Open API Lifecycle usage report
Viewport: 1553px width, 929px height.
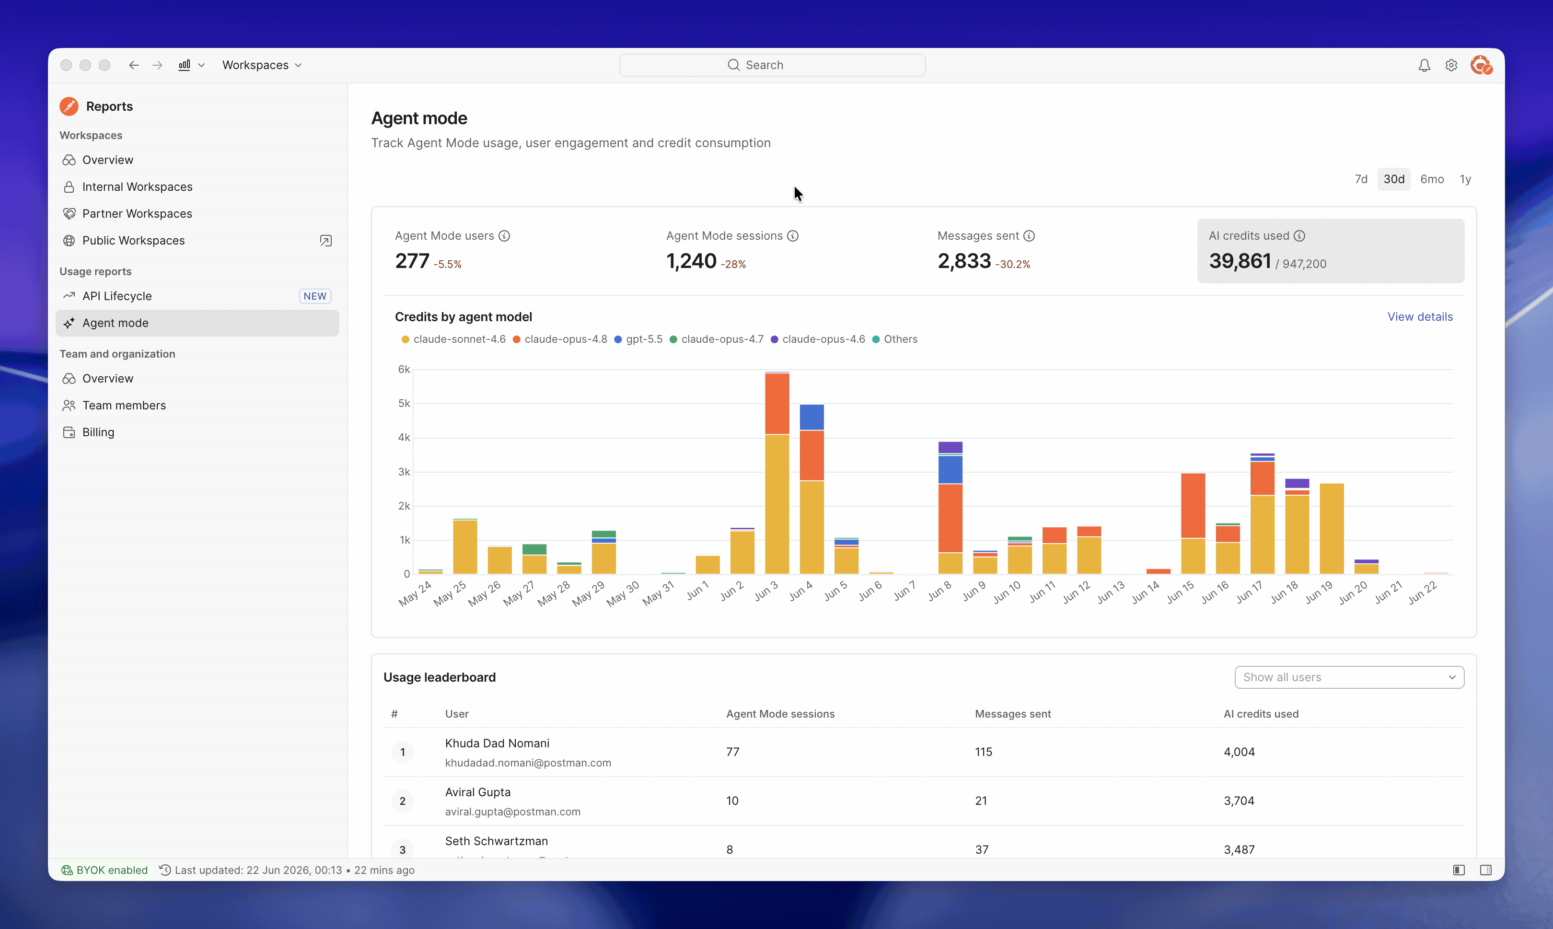(197, 296)
